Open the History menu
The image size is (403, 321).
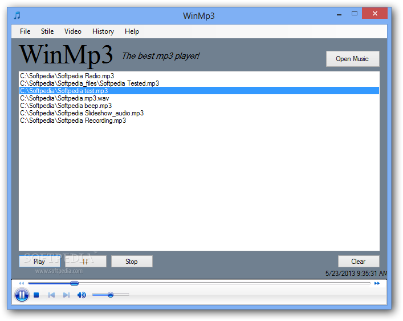[x=103, y=31]
